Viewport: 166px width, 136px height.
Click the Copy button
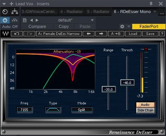pos(64,26)
